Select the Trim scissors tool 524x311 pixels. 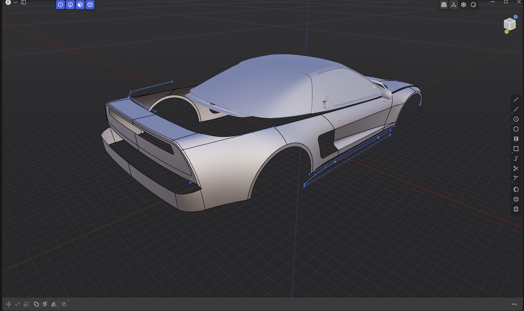[516, 168]
